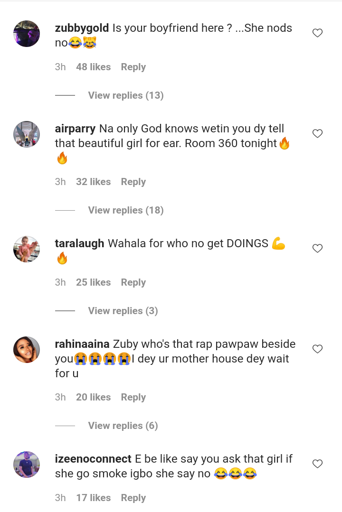Like izeenoconnect's comment with the heart
This screenshot has width=342, height=512.
[x=317, y=464]
